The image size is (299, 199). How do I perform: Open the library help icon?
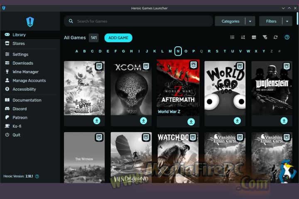click(x=287, y=37)
